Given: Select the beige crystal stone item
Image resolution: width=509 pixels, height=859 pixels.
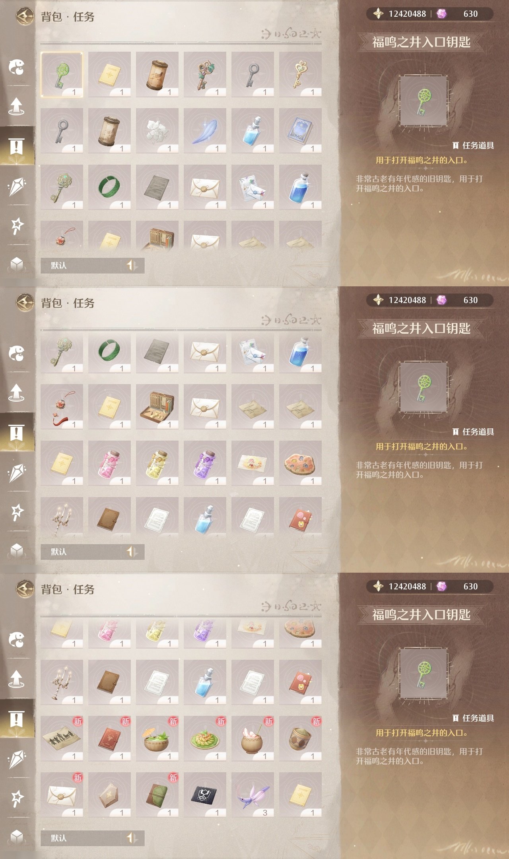Looking at the screenshot, I should [x=109, y=795].
